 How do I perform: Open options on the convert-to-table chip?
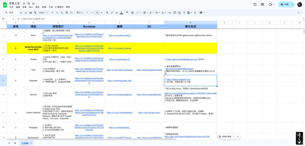pyautogui.click(x=234, y=136)
